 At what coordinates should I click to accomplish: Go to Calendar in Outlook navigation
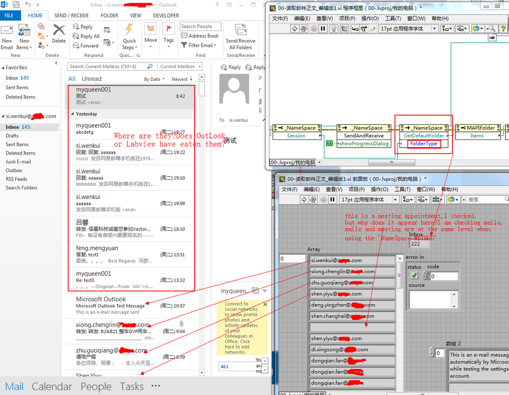[x=51, y=386]
